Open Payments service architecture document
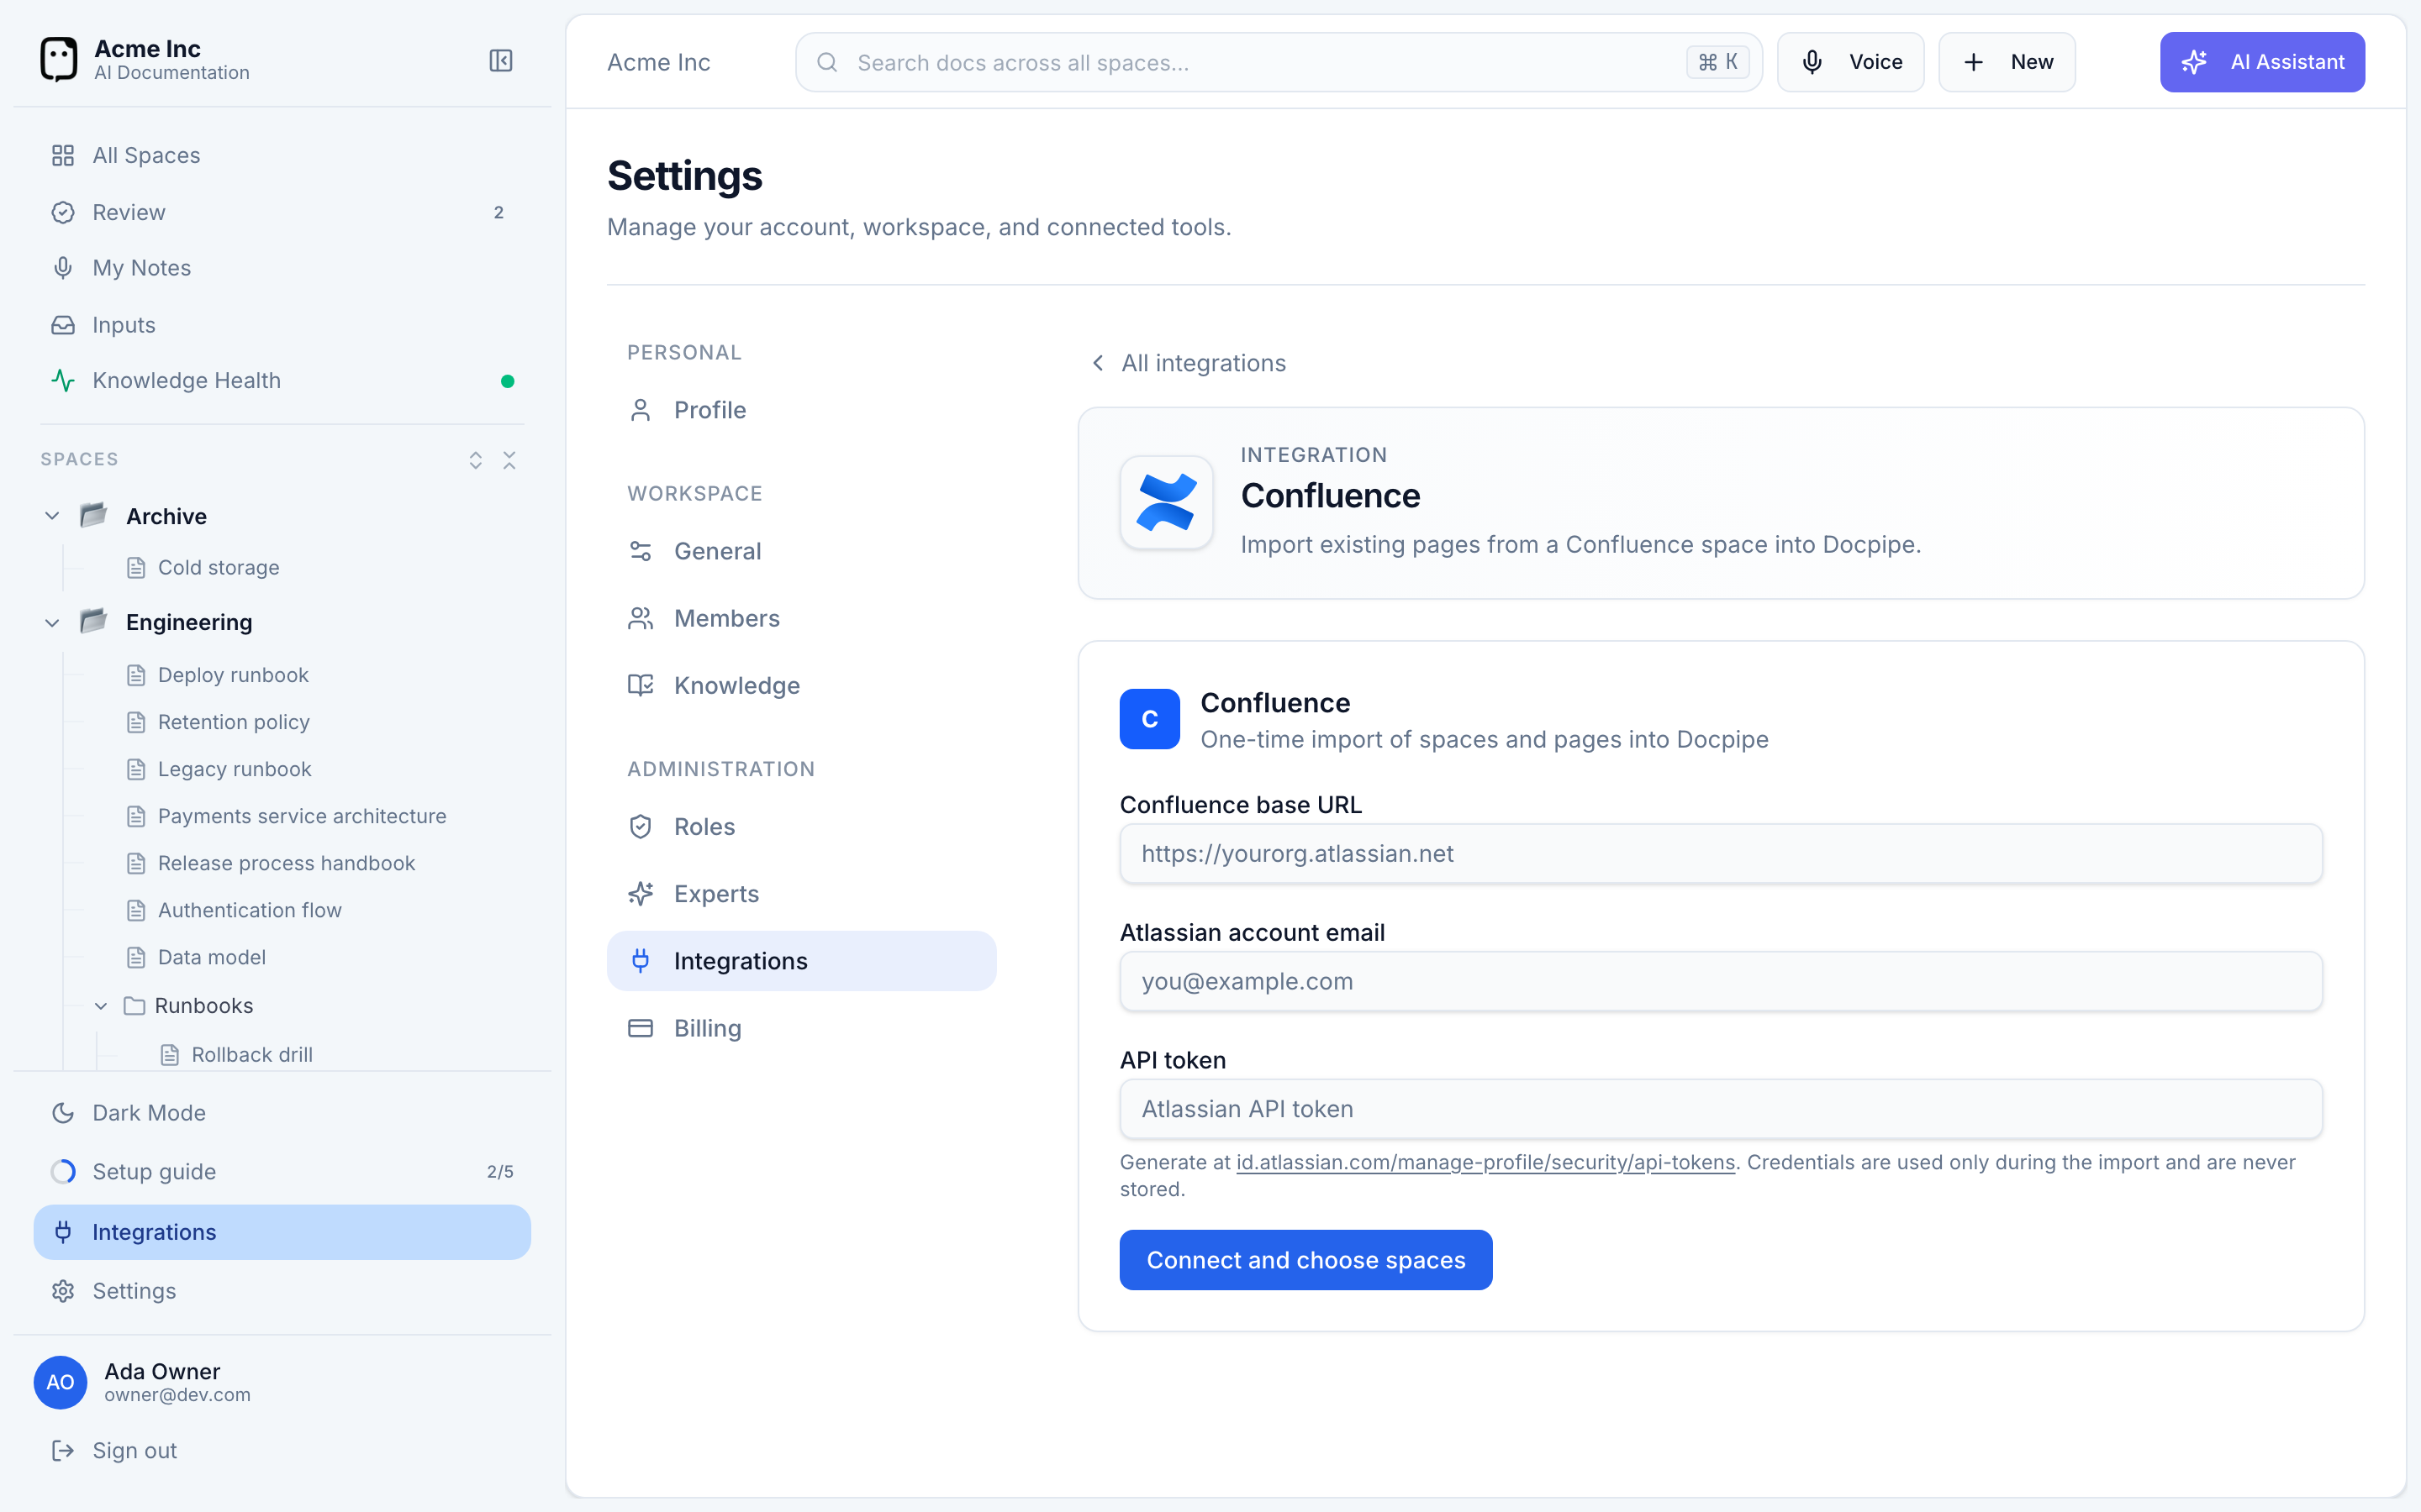Image resolution: width=2421 pixels, height=1512 pixels. click(x=302, y=816)
